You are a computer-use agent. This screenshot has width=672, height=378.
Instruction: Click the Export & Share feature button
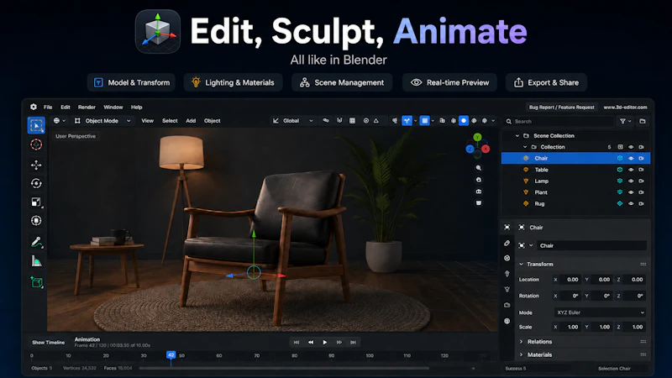[x=546, y=82]
